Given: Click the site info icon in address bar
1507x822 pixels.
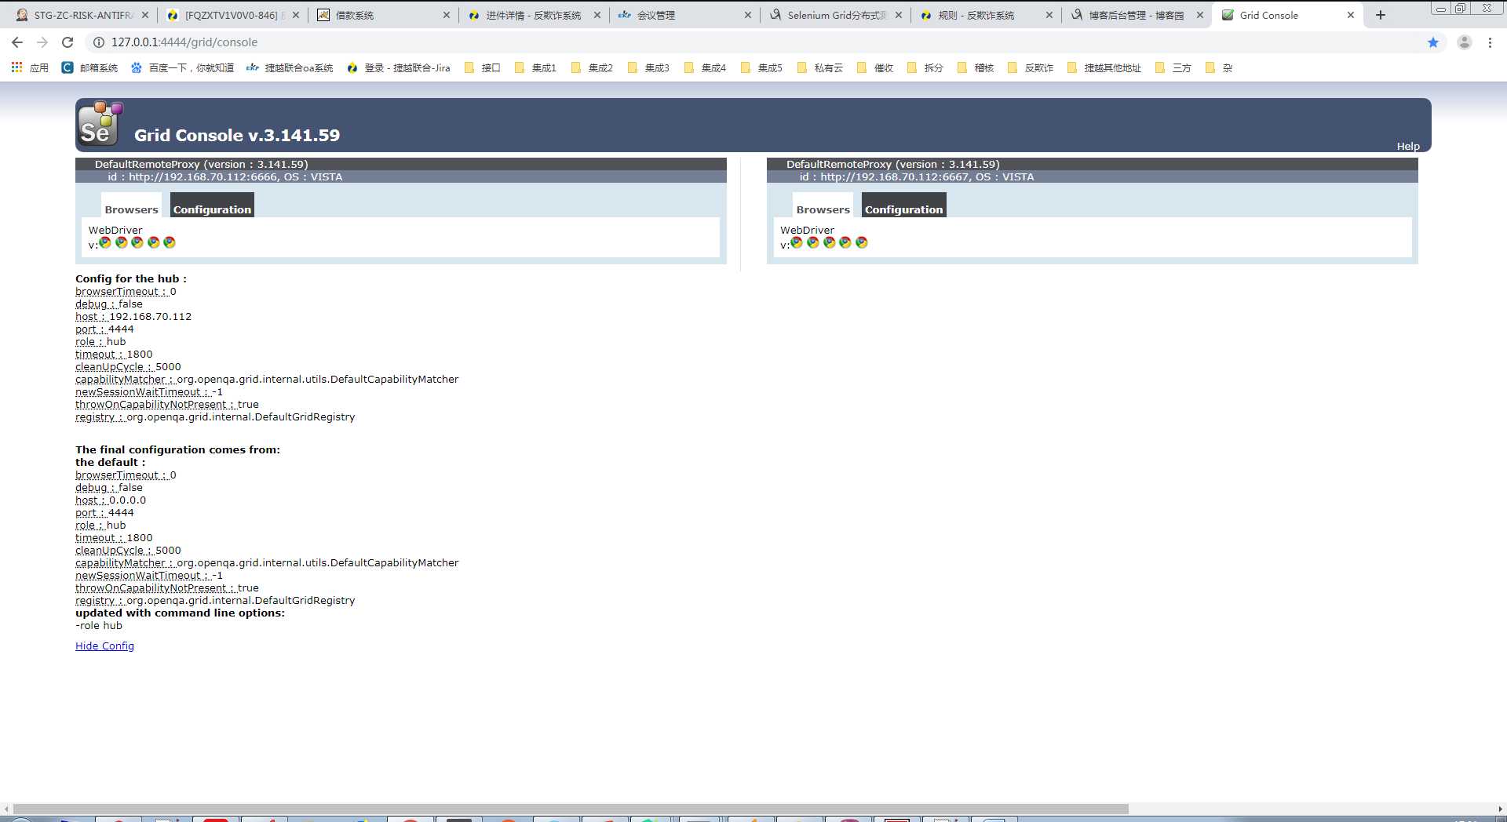Looking at the screenshot, I should coord(99,42).
